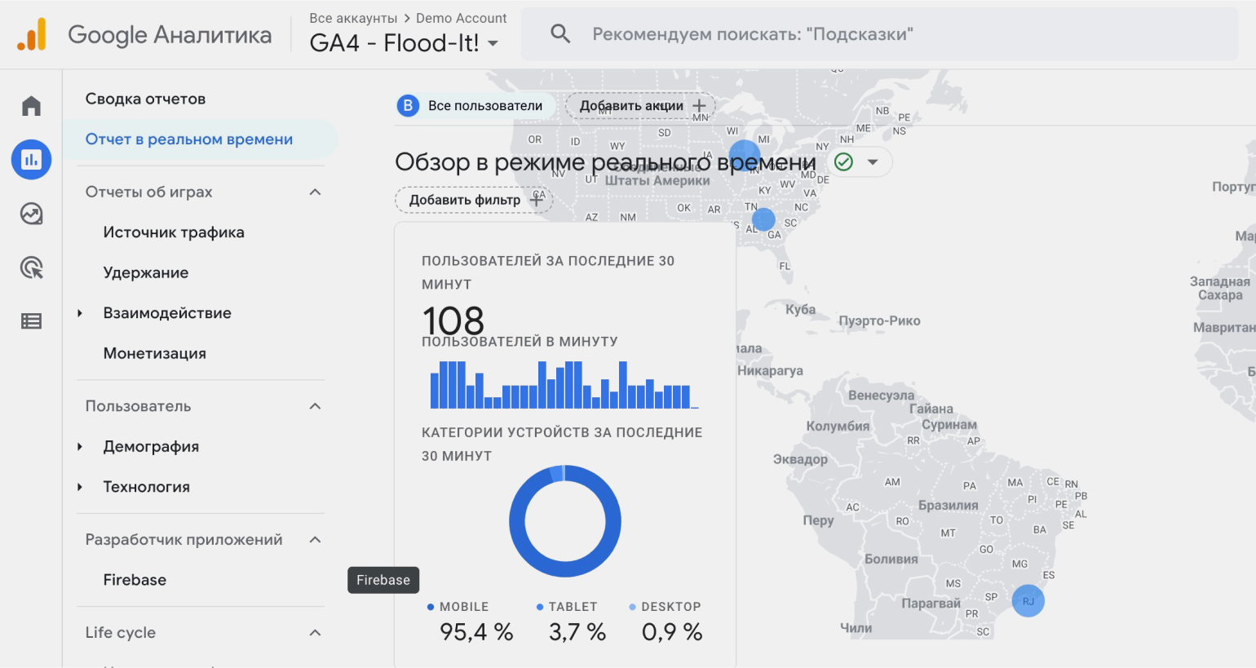Click Все аккаунты breadcrumb link
The height and width of the screenshot is (668, 1256).
pyautogui.click(x=353, y=18)
